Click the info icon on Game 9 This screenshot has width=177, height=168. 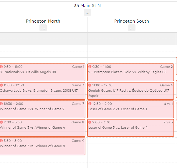click(1, 141)
